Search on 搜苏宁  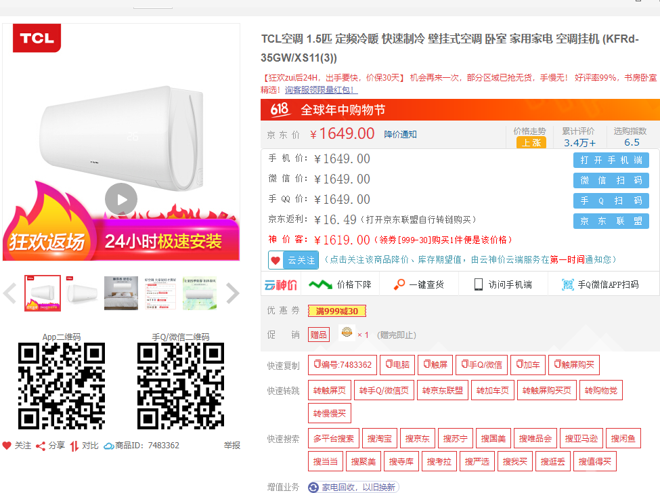pos(456,438)
